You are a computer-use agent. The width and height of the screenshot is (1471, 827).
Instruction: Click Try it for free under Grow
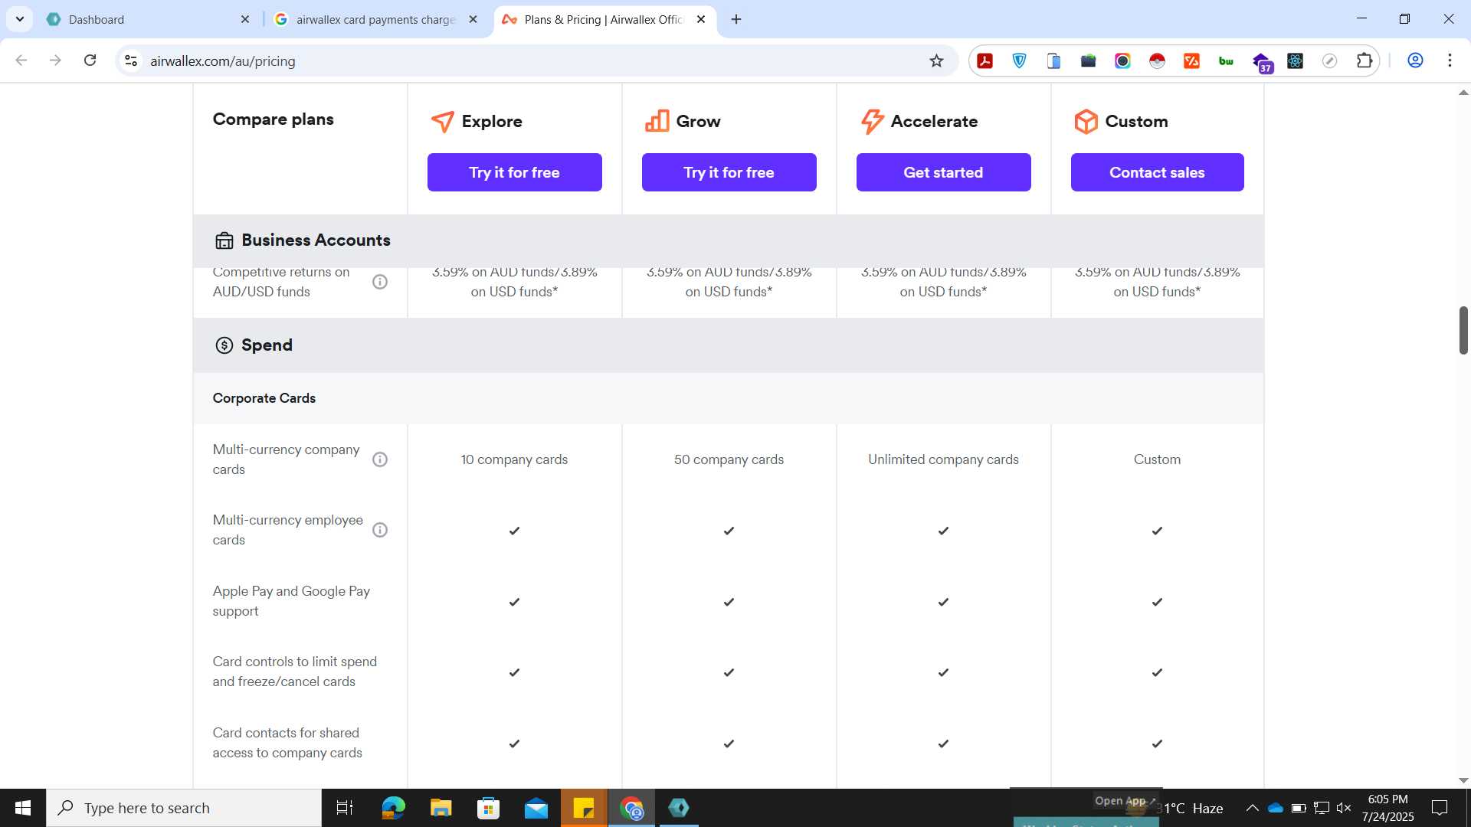(729, 172)
